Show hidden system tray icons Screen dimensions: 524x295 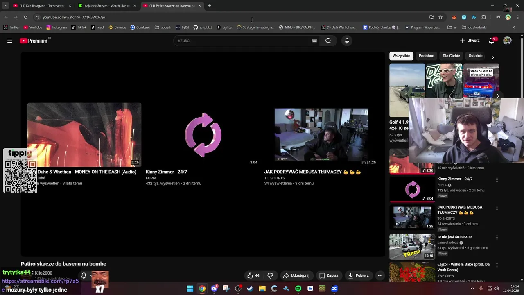coord(472,288)
